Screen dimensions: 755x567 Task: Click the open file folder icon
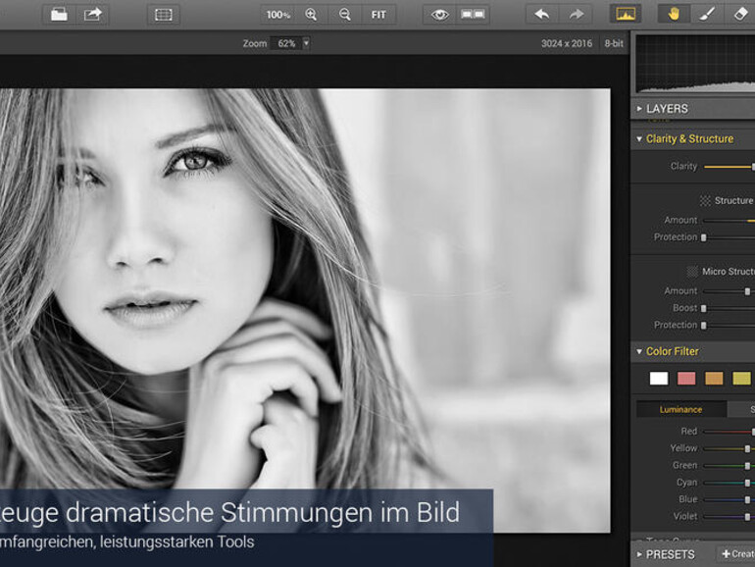coord(59,15)
